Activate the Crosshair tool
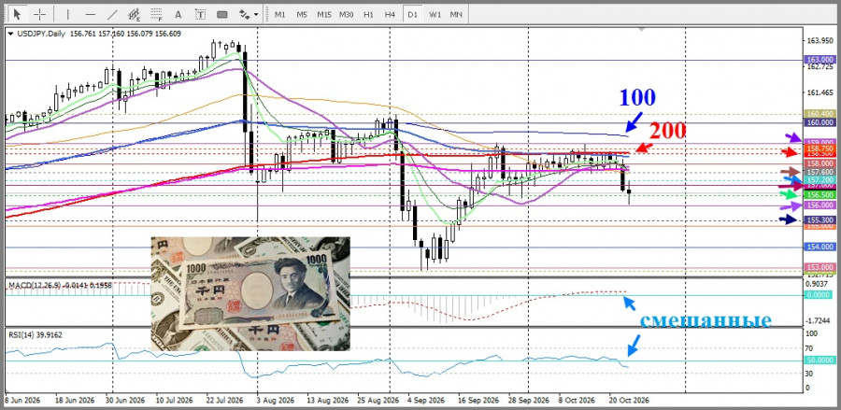This screenshot has height=410, width=841. tap(39, 14)
